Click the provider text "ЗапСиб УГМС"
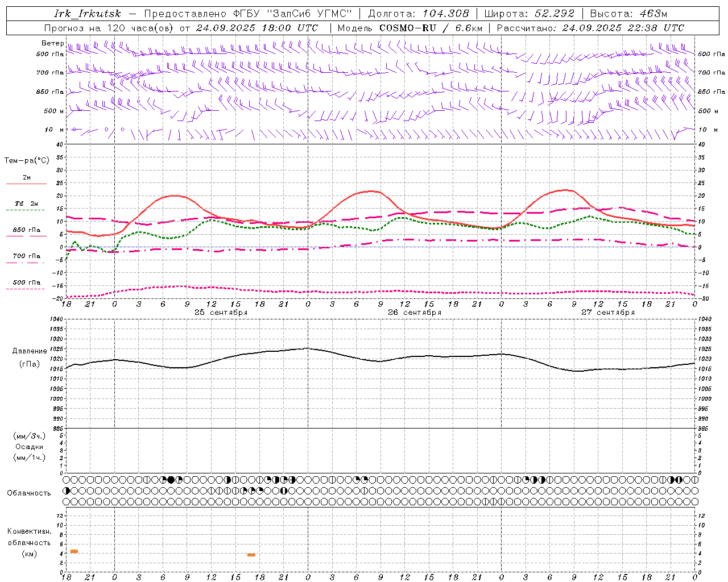The width and height of the screenshot is (728, 582). pos(309,14)
